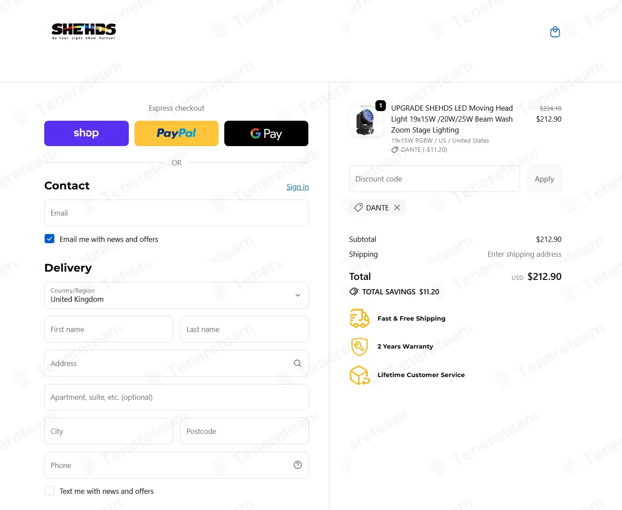Click the Total Savings tag icon
This screenshot has width=622, height=510.
click(354, 292)
